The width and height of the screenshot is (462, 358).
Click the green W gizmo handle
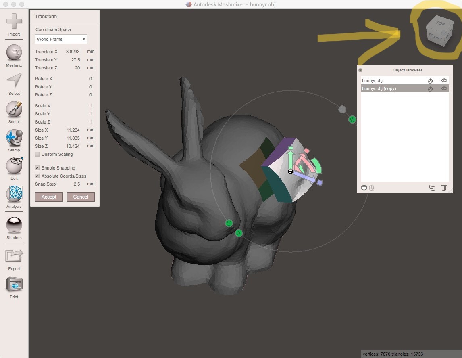pyautogui.click(x=352, y=119)
